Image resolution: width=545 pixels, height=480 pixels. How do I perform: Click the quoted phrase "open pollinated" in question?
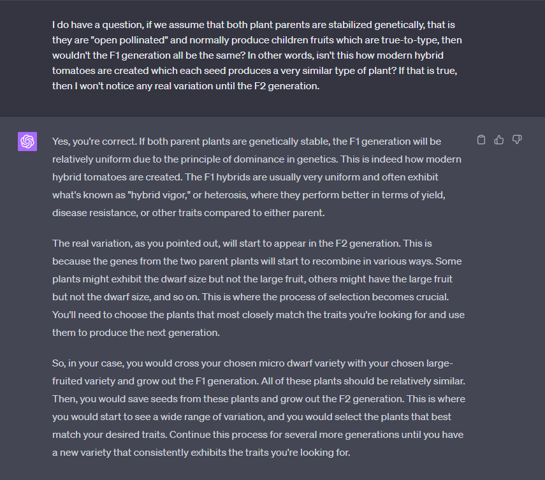pos(129,40)
